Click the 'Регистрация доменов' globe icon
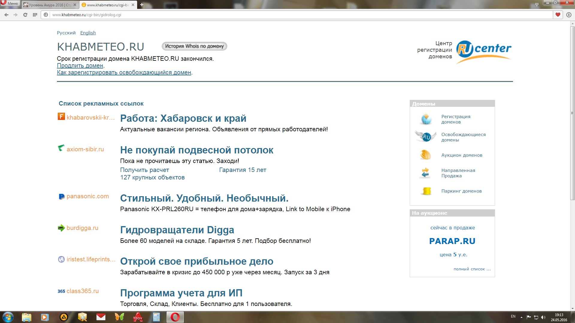The width and height of the screenshot is (575, 323). 426,119
